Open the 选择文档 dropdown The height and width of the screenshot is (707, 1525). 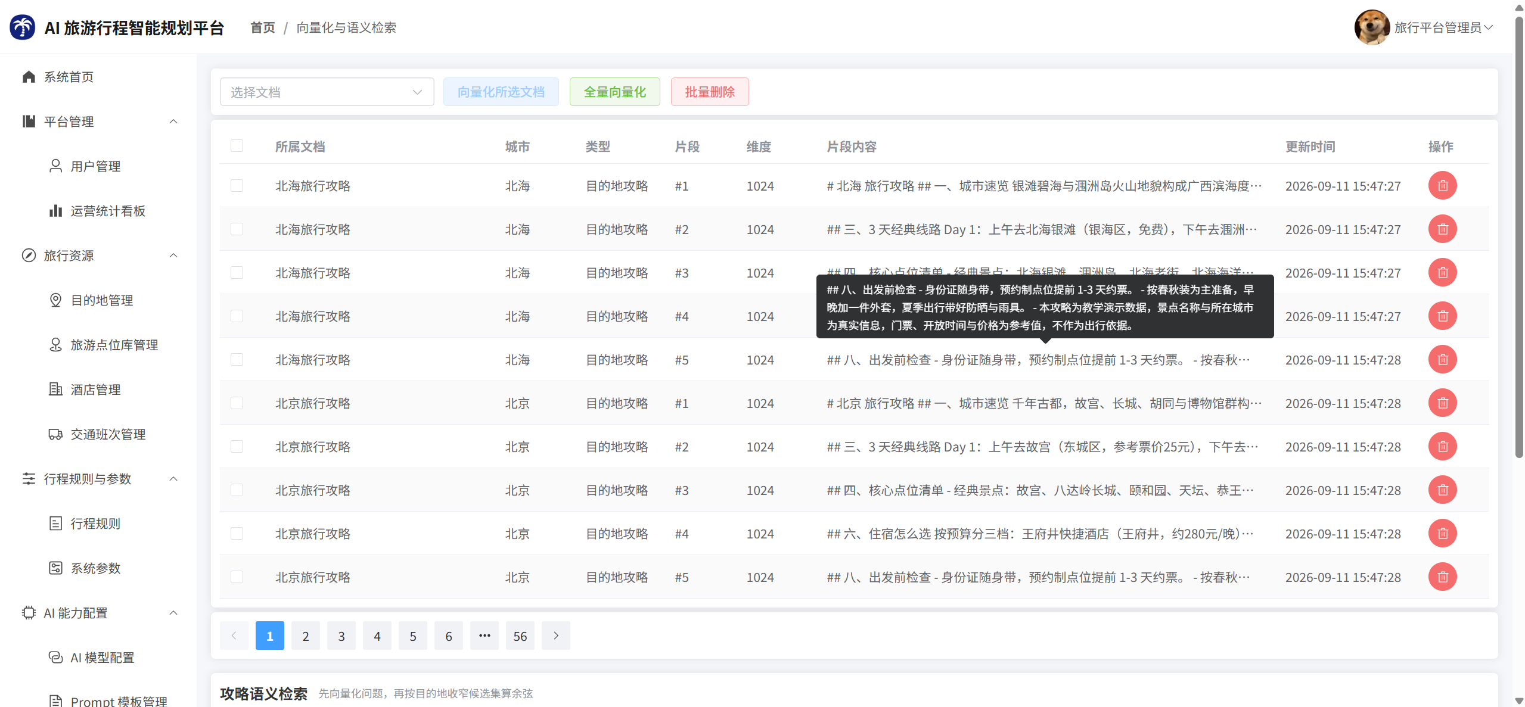[x=327, y=92]
